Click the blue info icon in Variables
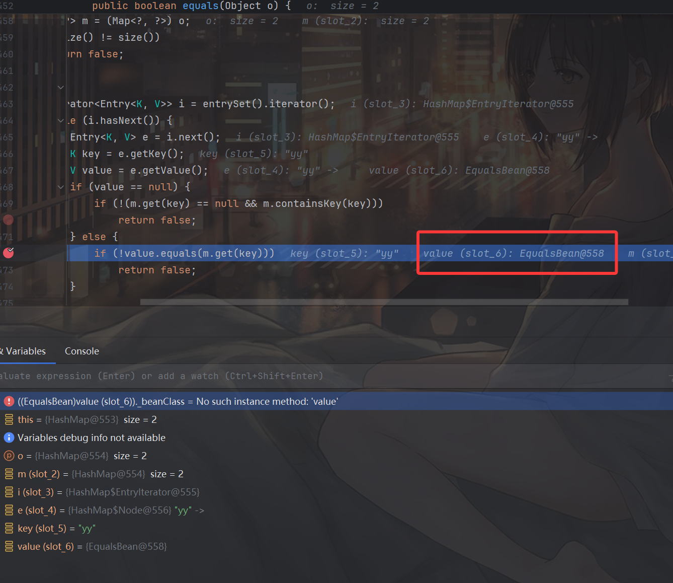Image resolution: width=673 pixels, height=583 pixels. 9,438
